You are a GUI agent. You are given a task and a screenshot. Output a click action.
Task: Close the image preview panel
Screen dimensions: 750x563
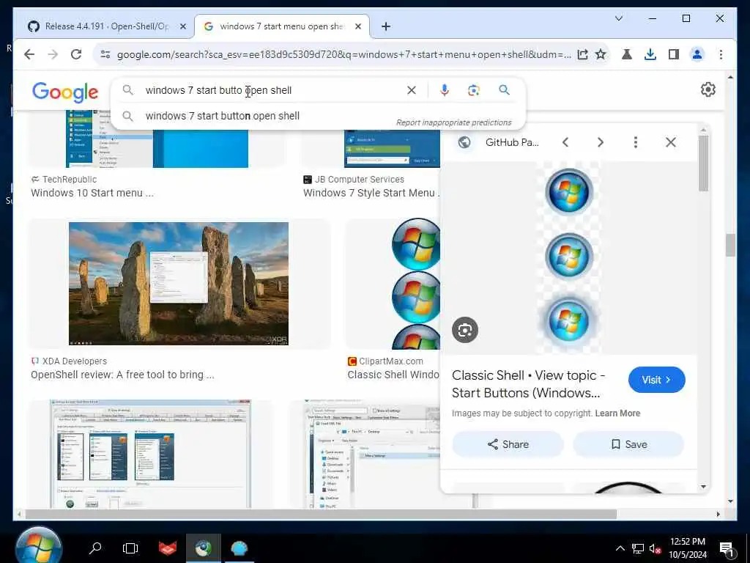(671, 142)
